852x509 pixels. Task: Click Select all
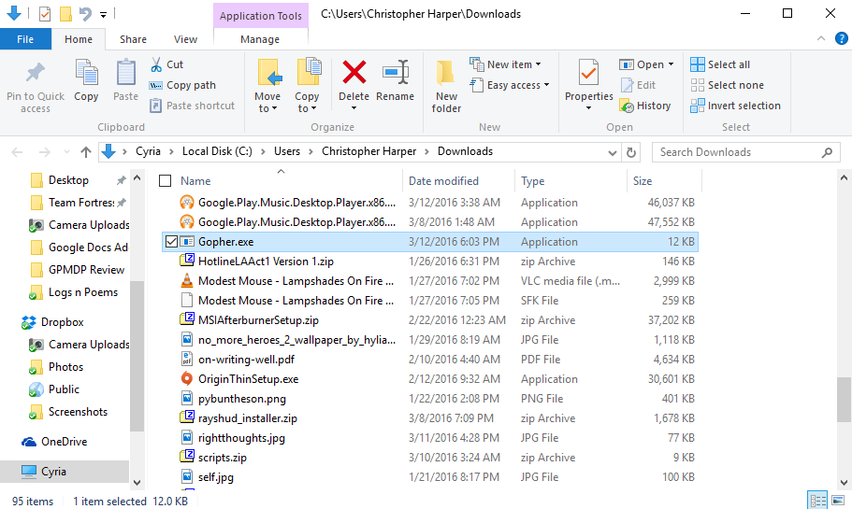click(x=720, y=64)
